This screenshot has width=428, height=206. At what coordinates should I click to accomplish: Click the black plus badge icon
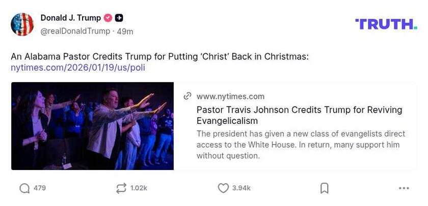pyautogui.click(x=119, y=18)
